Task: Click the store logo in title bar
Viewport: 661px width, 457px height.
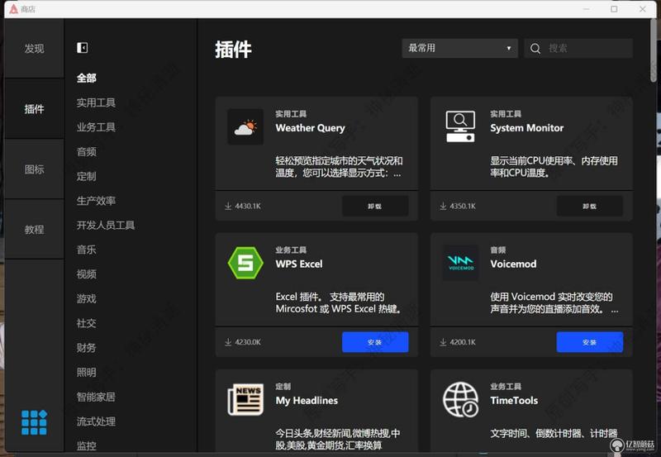Action: pyautogui.click(x=13, y=9)
